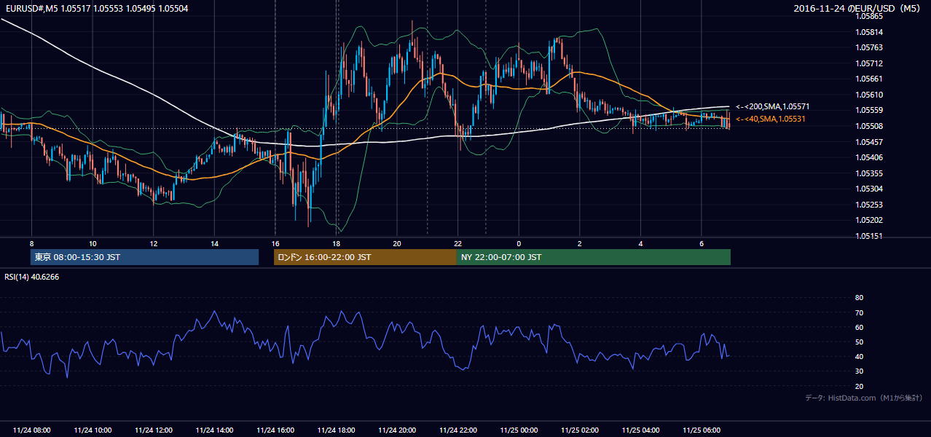931x437 pixels.
Task: Click the 11/24 08:00 time label
Action: [x=31, y=430]
